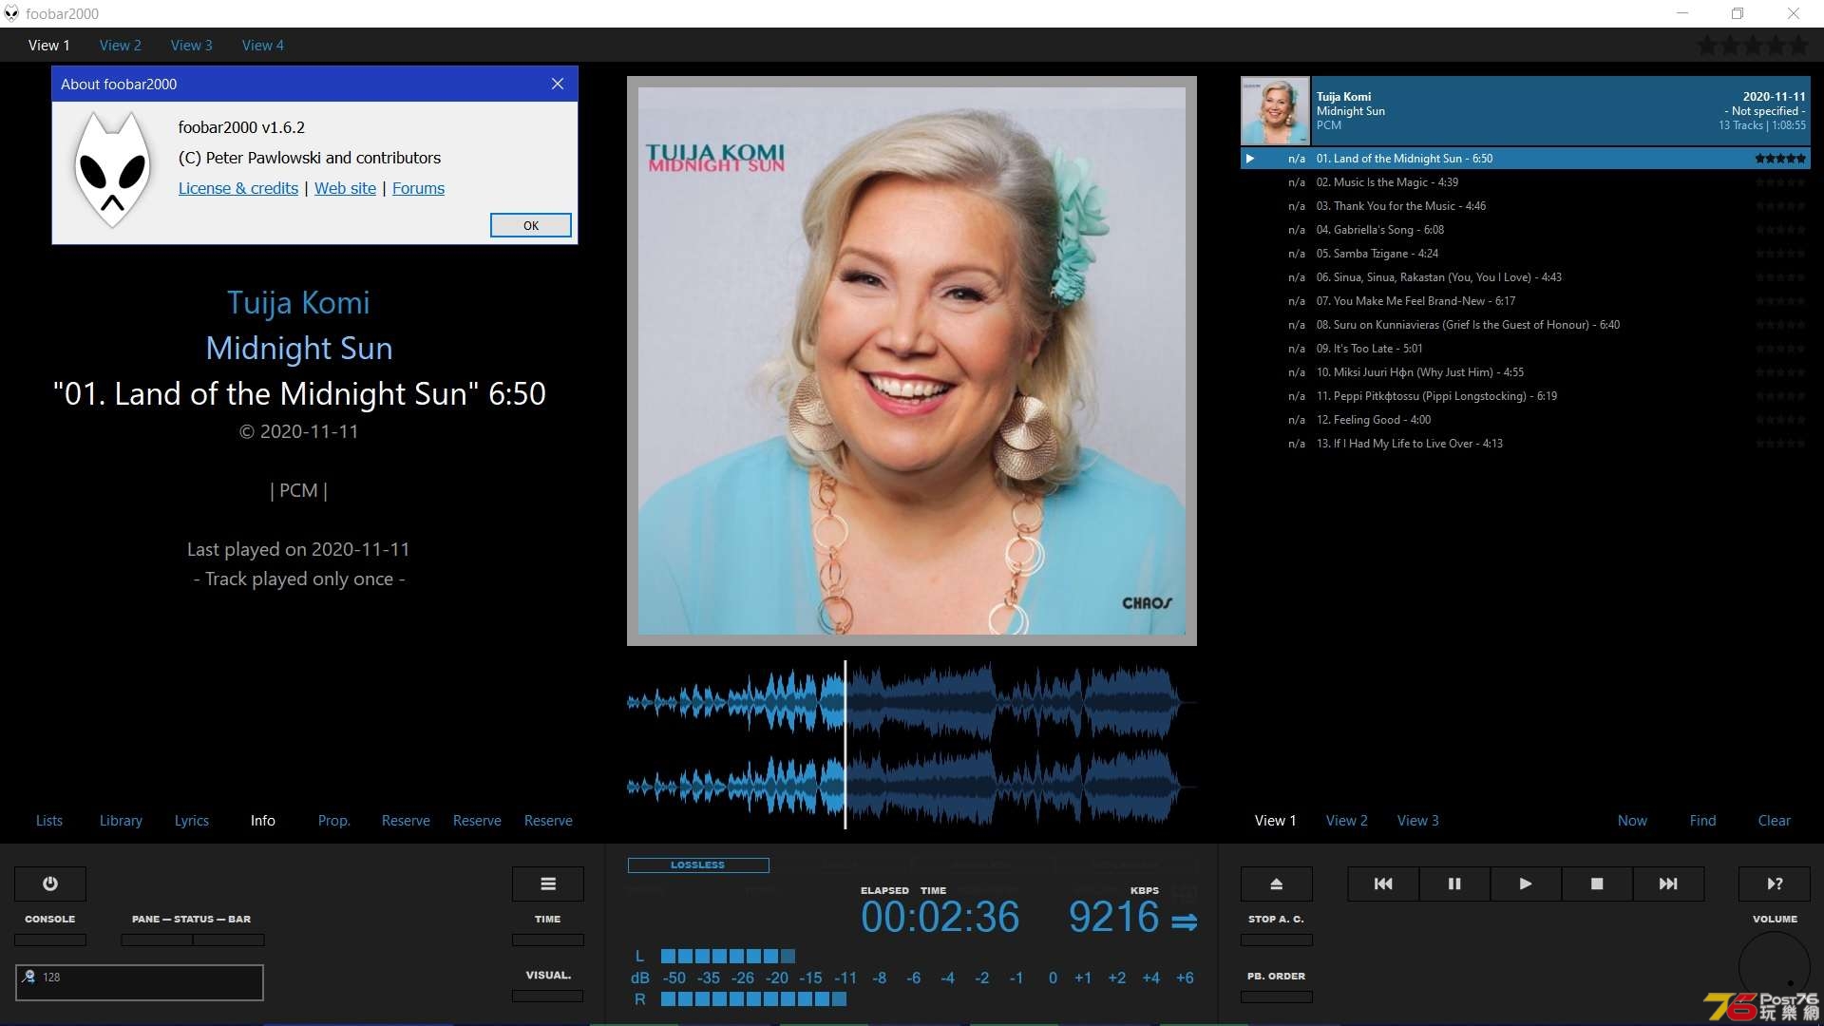The height and width of the screenshot is (1026, 1824).
Task: Select the Info panel tab
Action: tap(263, 821)
